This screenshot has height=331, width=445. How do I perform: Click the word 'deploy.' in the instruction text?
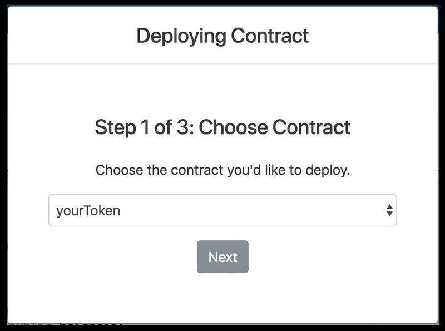pyautogui.click(x=328, y=170)
